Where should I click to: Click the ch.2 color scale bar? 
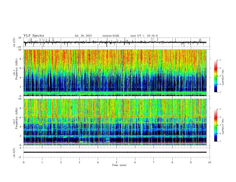[215, 125]
